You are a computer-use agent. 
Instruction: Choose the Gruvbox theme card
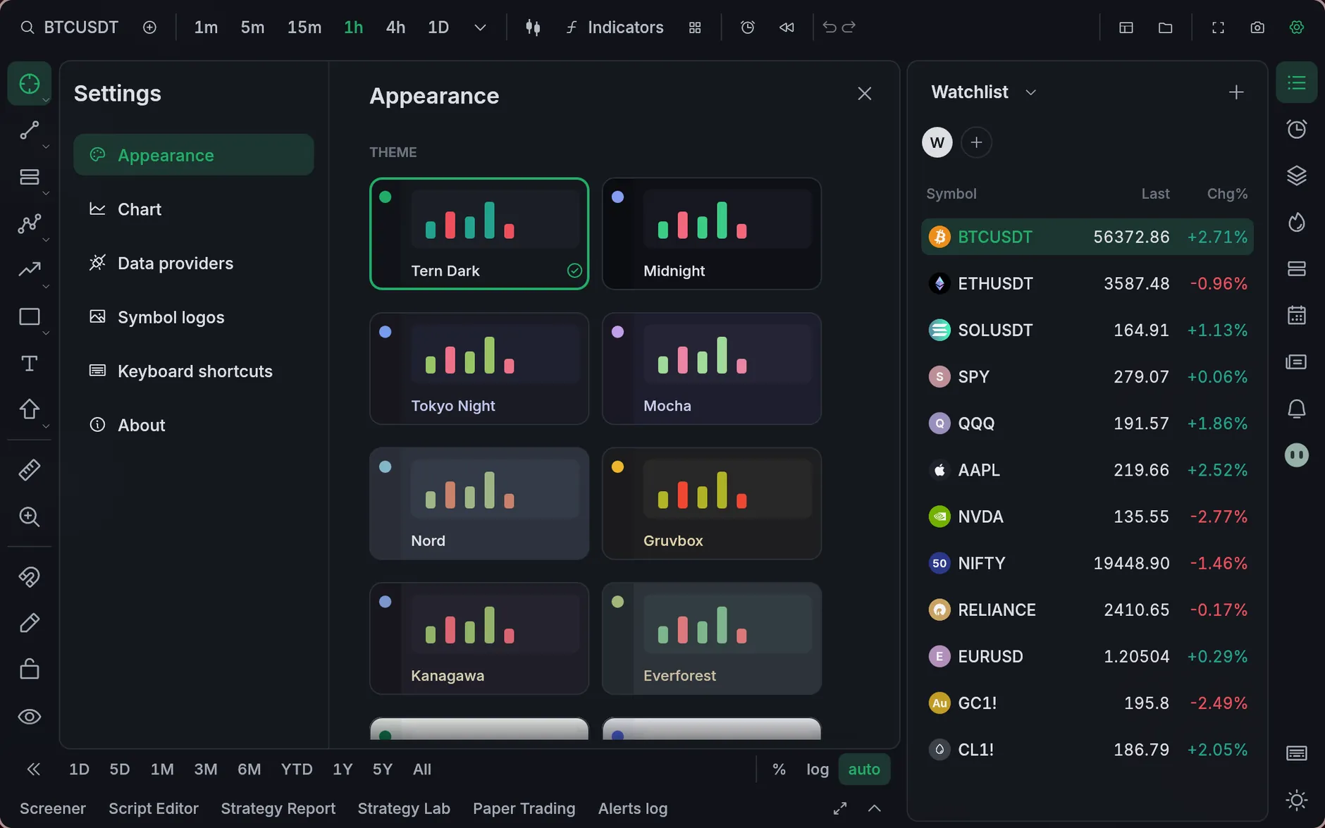(712, 503)
